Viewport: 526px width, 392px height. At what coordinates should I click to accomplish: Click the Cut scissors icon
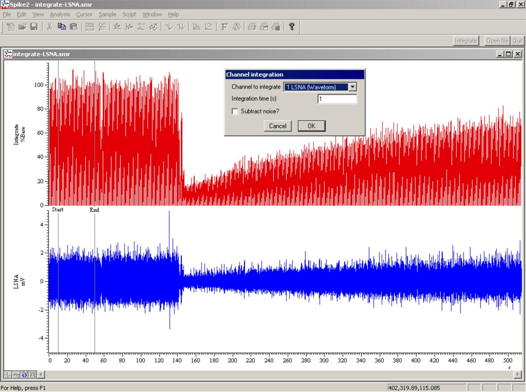pyautogui.click(x=49, y=27)
